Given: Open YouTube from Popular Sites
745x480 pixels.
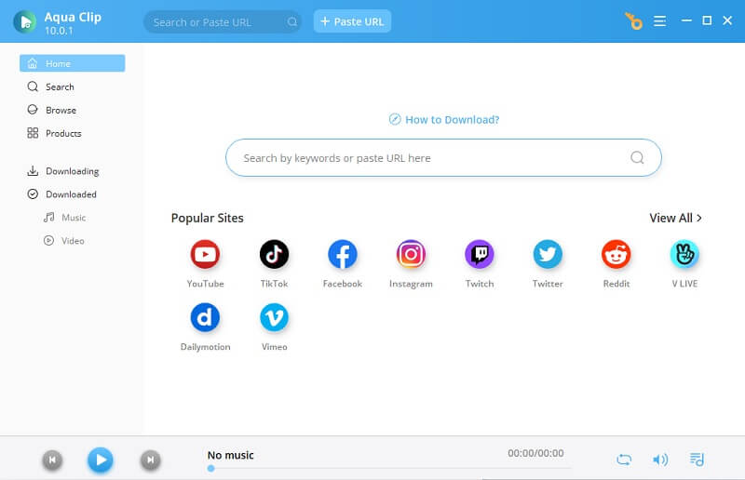Looking at the screenshot, I should pos(205,255).
